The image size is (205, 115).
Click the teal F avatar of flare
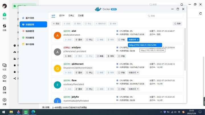click(58, 85)
